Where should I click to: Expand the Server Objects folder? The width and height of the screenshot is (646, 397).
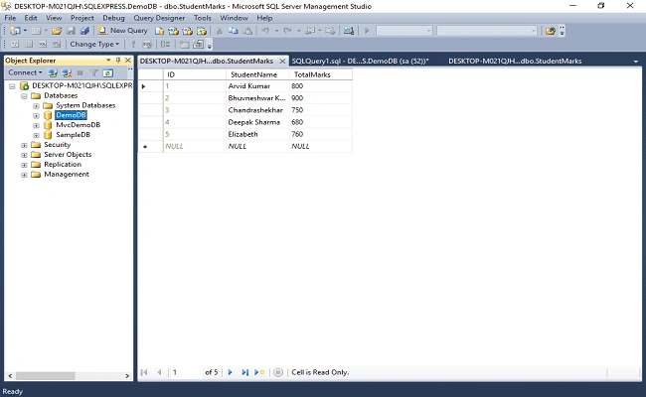pyautogui.click(x=24, y=155)
